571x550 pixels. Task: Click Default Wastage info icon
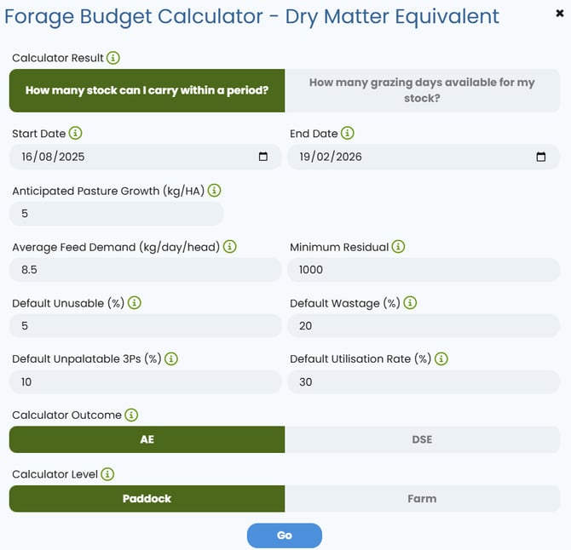pos(410,302)
